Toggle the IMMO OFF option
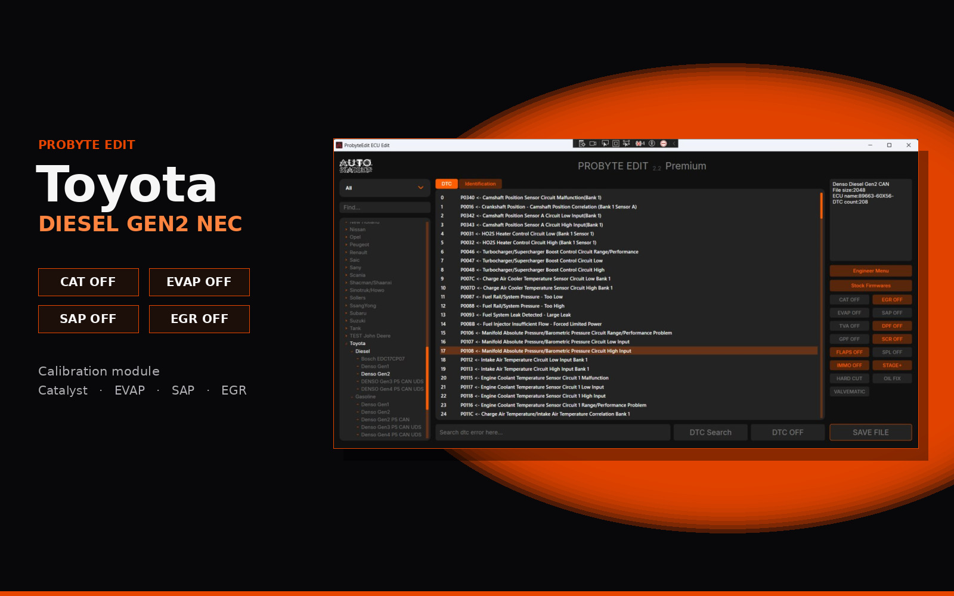954x596 pixels. point(849,365)
